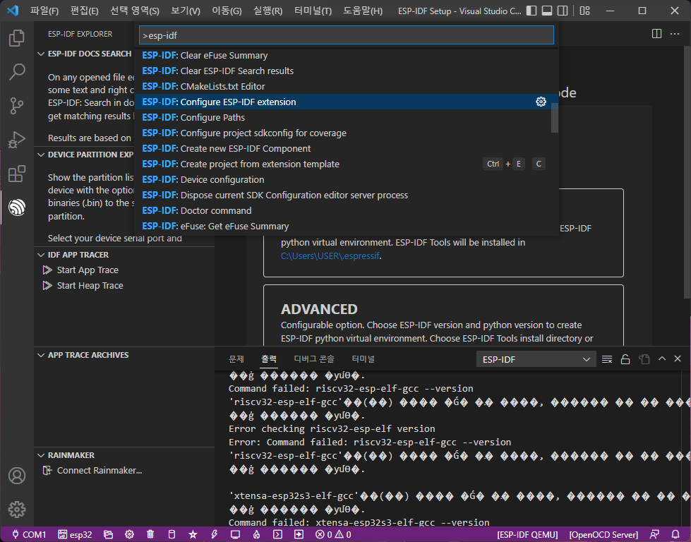The width and height of the screenshot is (691, 542).
Task: Run ESP-IDF: Doctor command
Action: click(347, 210)
